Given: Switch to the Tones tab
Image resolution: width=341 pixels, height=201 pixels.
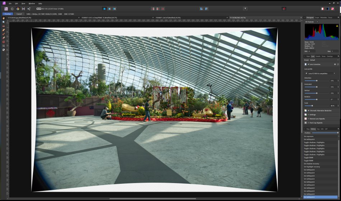Looking at the screenshot, I should (324, 56).
